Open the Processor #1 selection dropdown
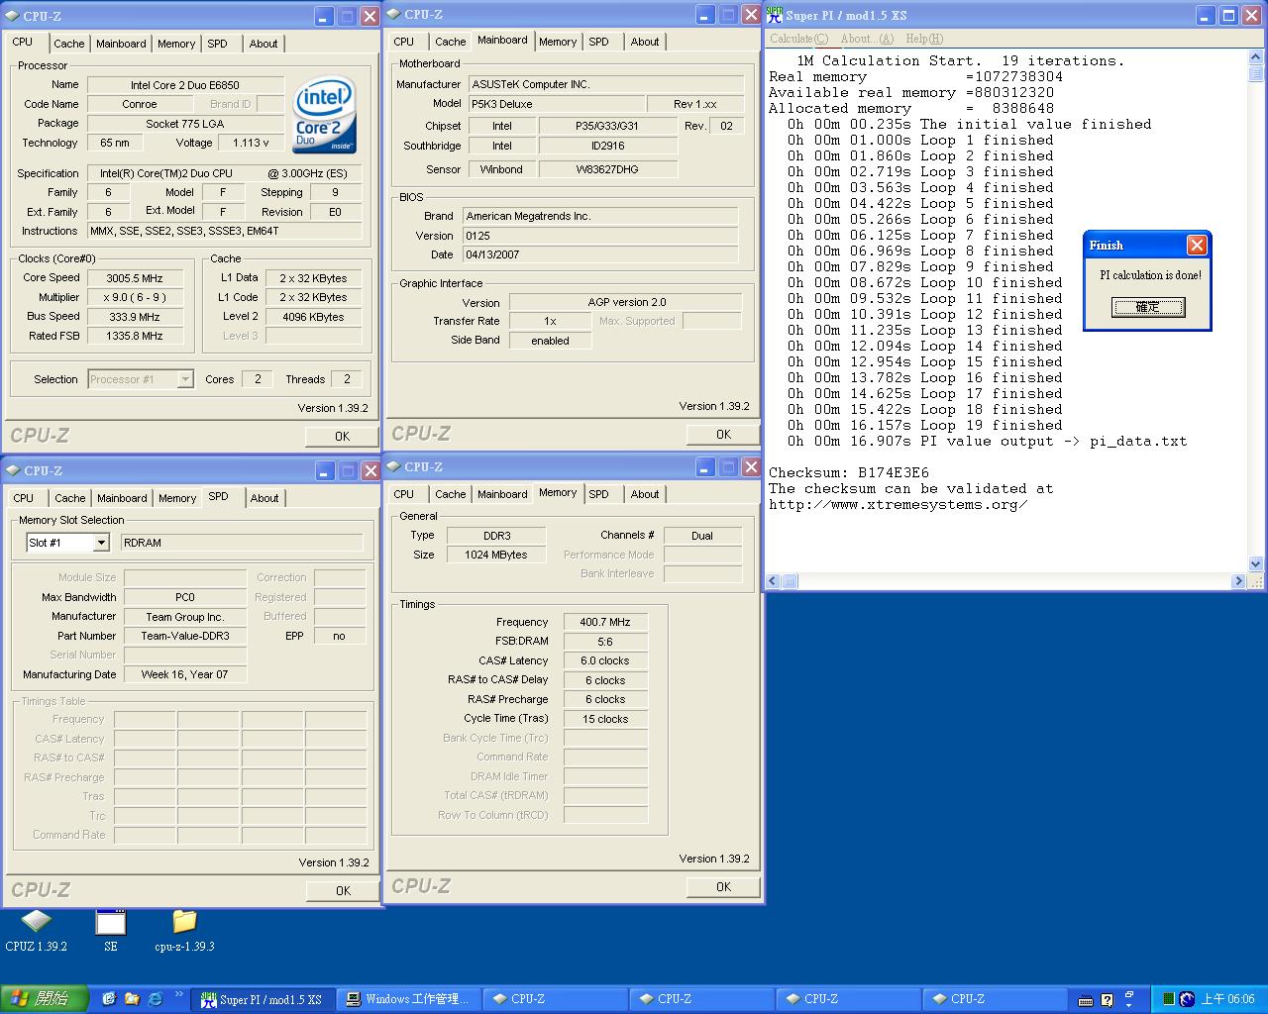Image resolution: width=1268 pixels, height=1014 pixels. [x=185, y=379]
